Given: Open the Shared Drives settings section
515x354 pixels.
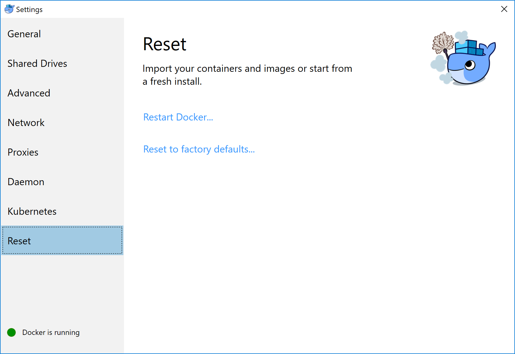Looking at the screenshot, I should tap(37, 63).
